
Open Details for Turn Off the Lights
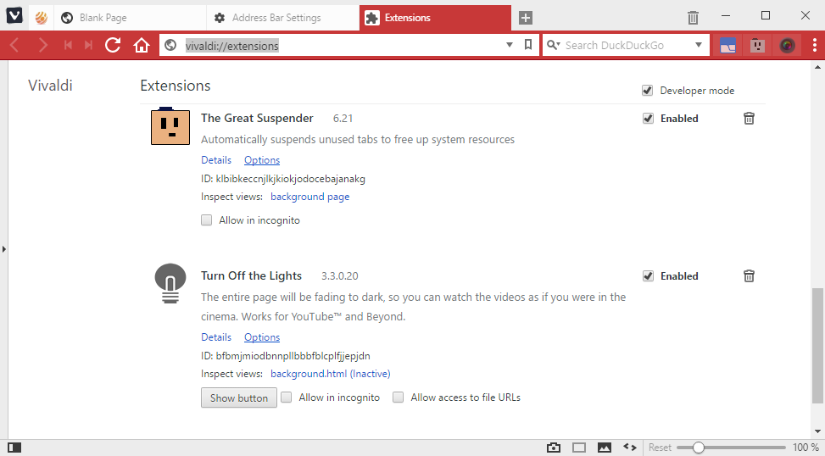tap(216, 337)
